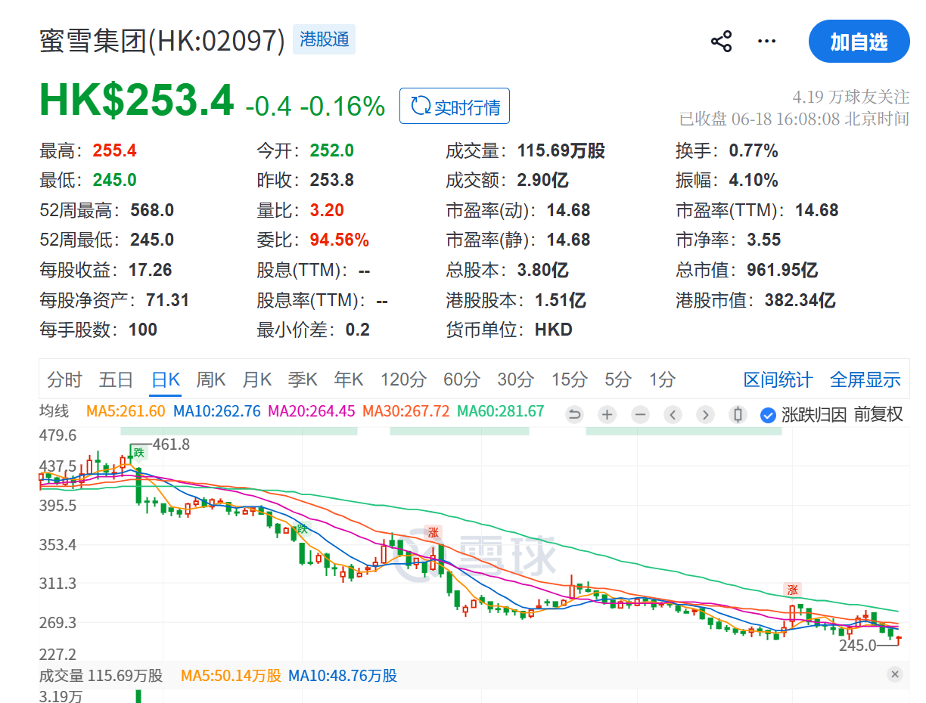This screenshot has height=703, width=926.
Task: Click the stock title 蜜雪集团(HK:02097)
Action: [x=162, y=40]
